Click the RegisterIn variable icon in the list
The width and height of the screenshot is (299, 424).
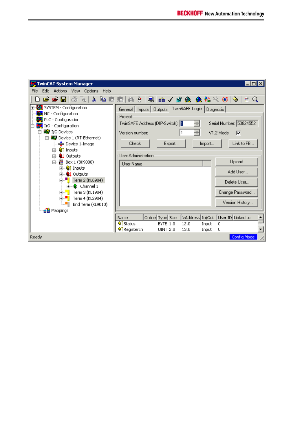[120, 229]
